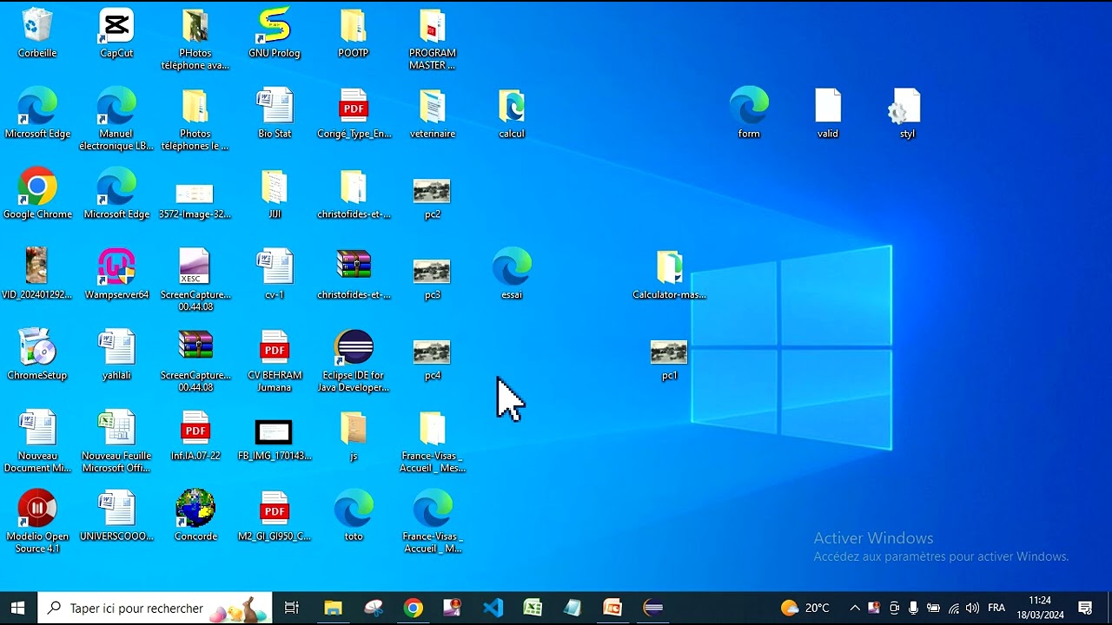Viewport: 1112px width, 625px height.
Task: Select the PROGRAM MASTER folder
Action: tap(433, 40)
